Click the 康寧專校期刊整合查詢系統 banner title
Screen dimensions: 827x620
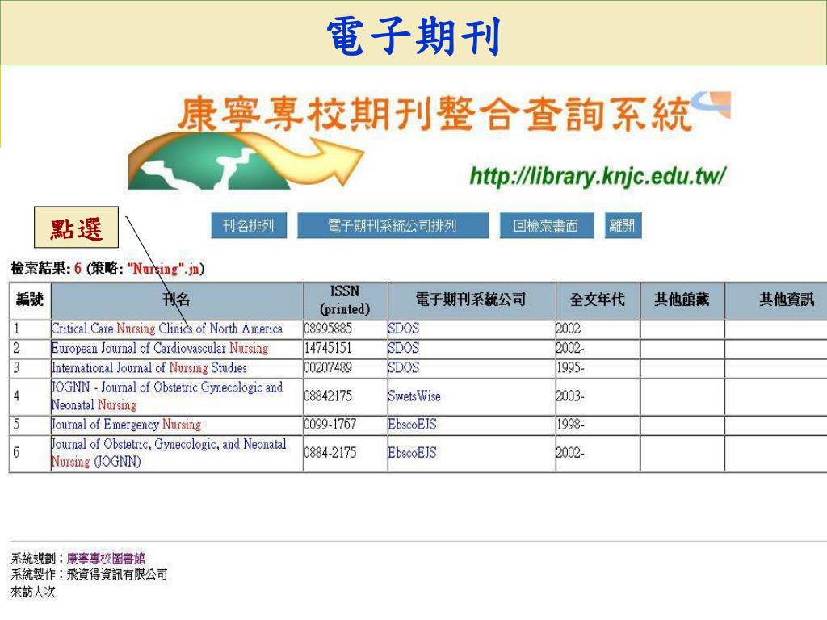pyautogui.click(x=435, y=114)
